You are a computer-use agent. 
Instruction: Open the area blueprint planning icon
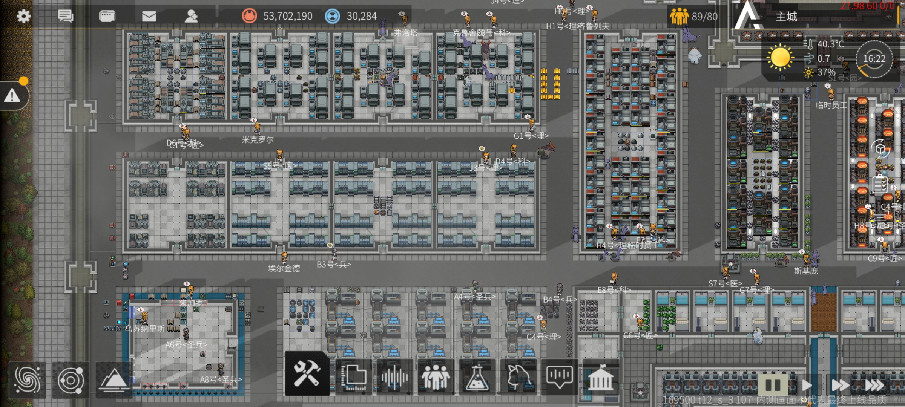353,376
